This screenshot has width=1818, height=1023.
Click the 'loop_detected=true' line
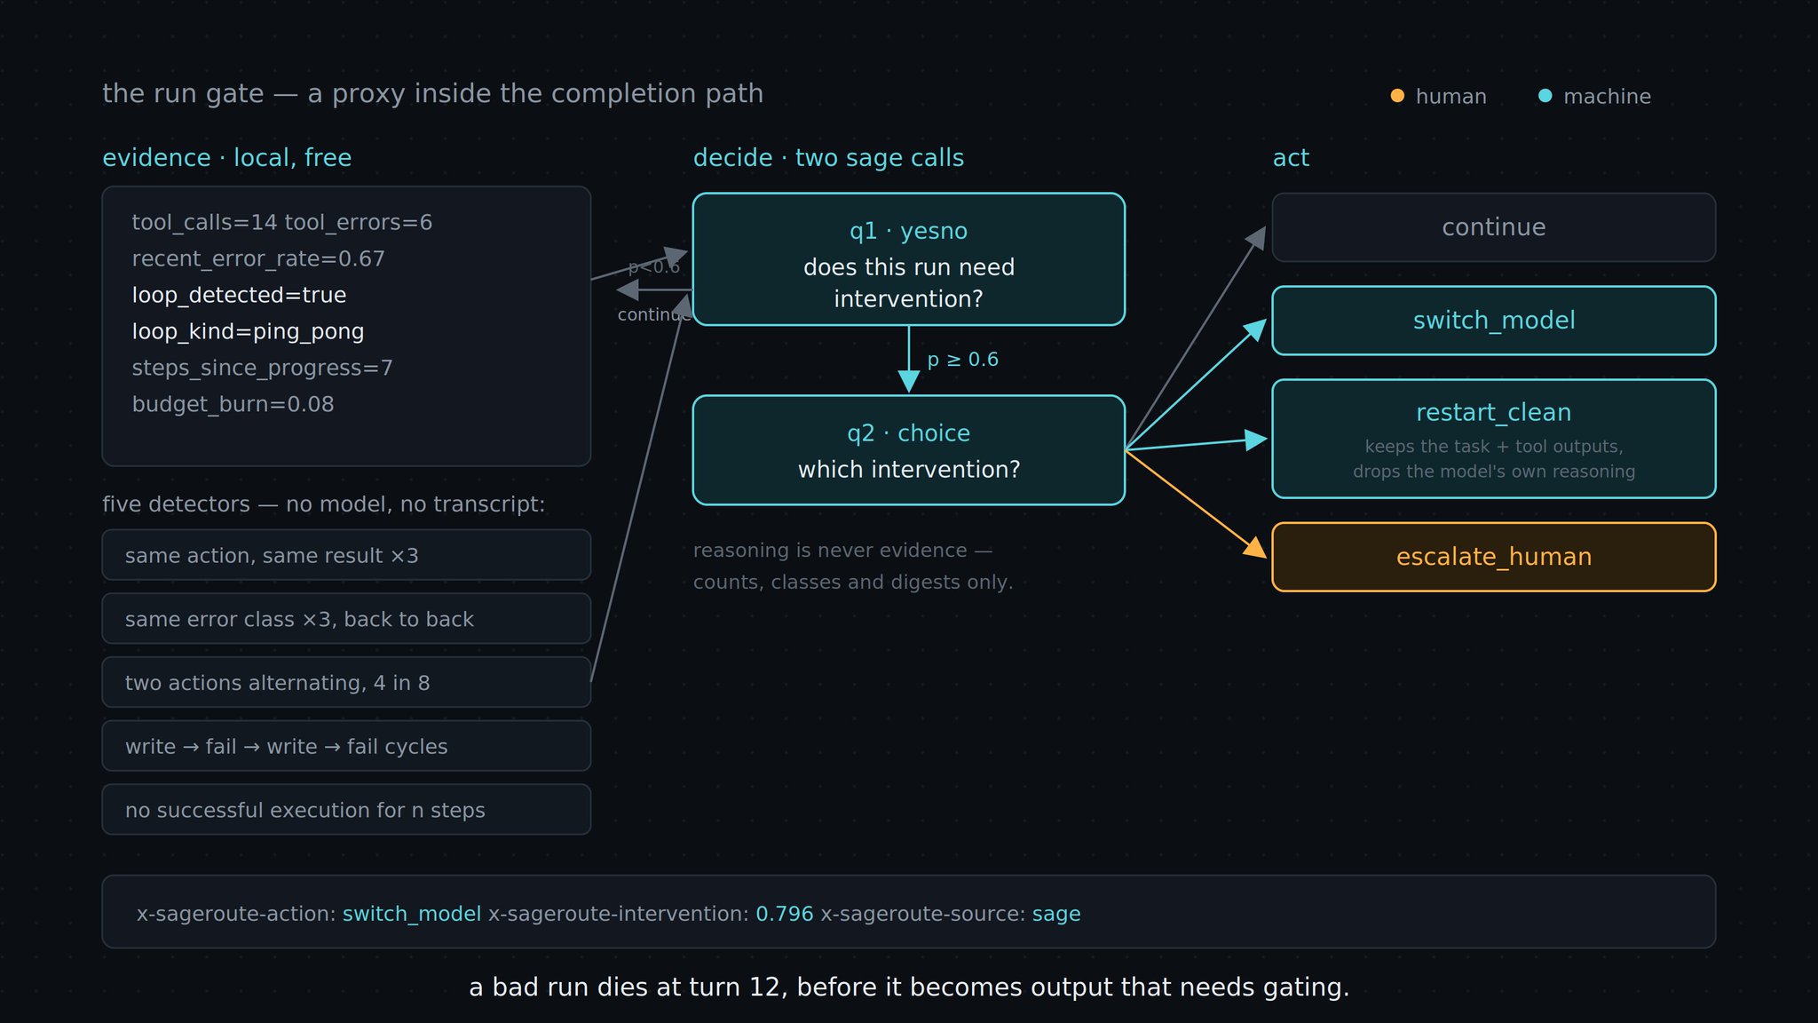click(x=239, y=296)
